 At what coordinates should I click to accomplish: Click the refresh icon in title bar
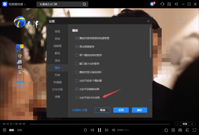click(x=162, y=4)
